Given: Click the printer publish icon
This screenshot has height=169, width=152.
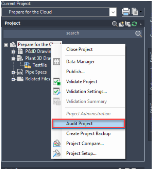Looking at the screenshot, I should (126, 12).
